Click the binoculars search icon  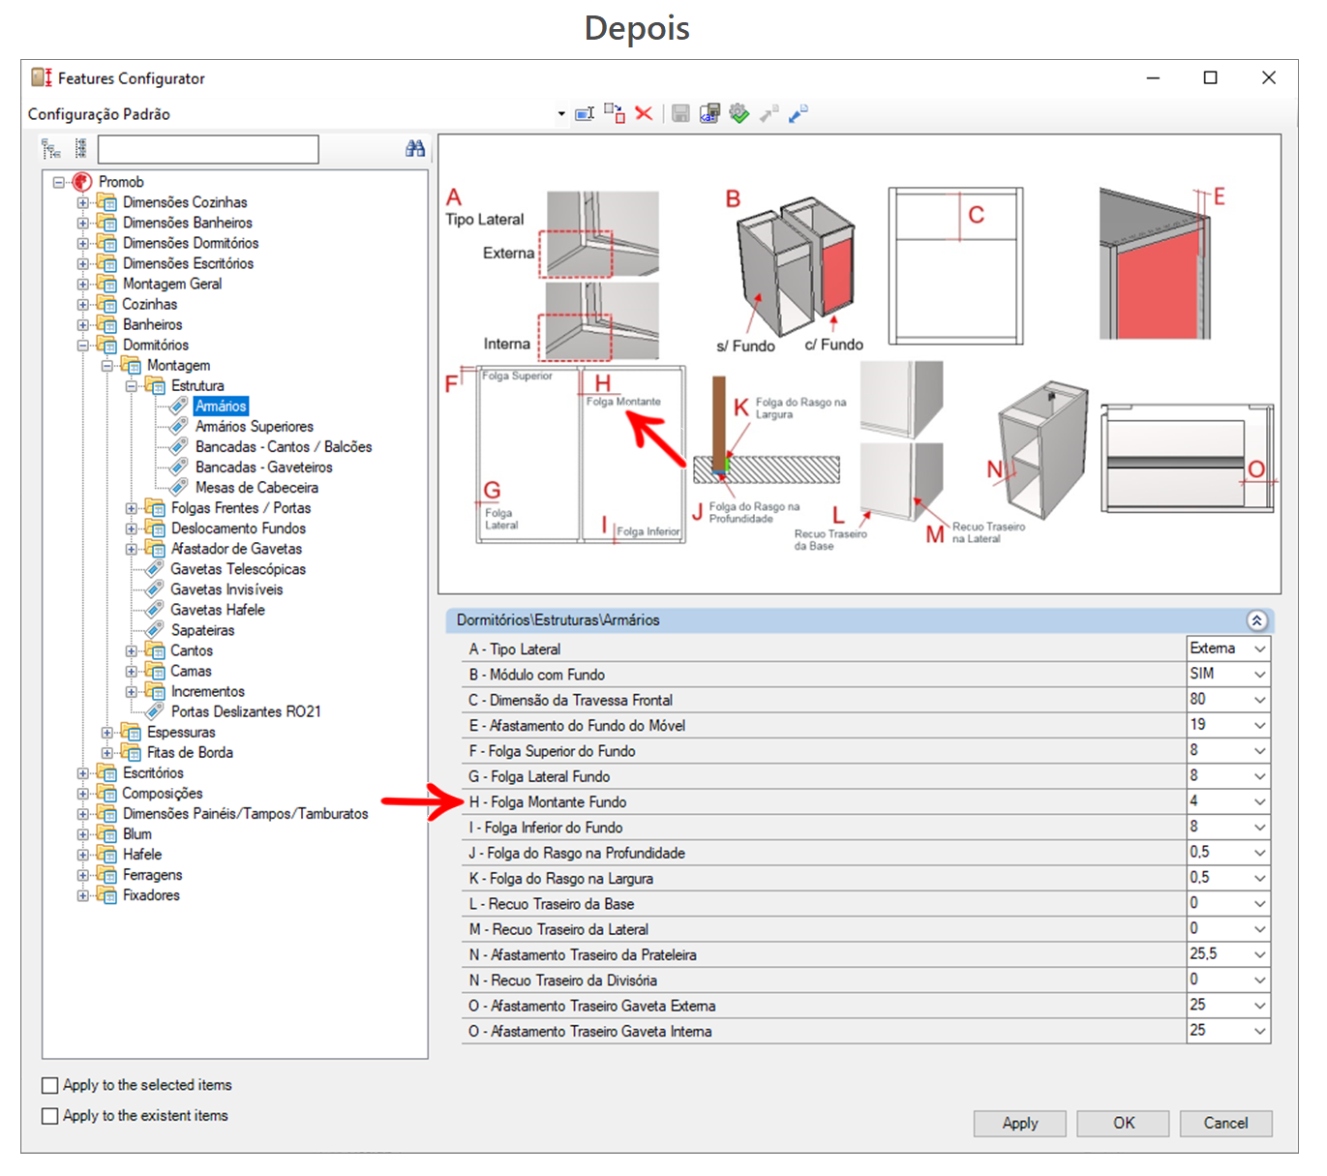415,149
